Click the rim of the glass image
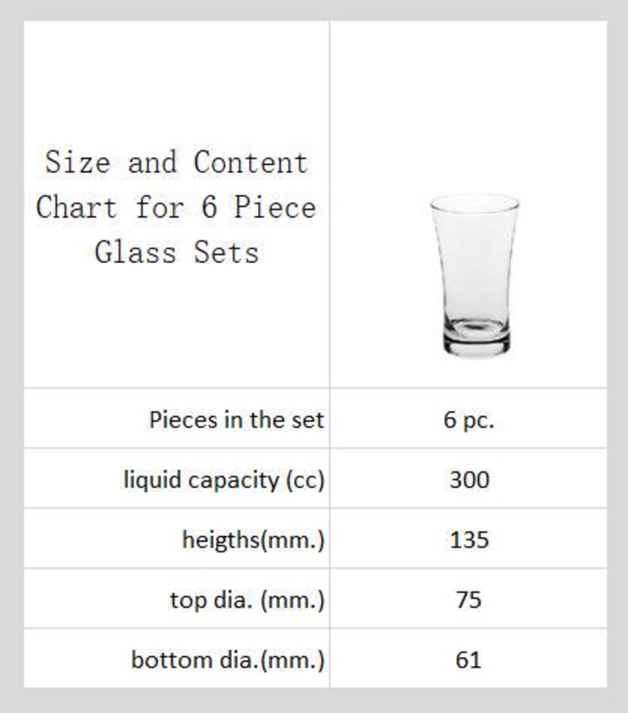Image resolution: width=628 pixels, height=713 pixels. coord(474,203)
